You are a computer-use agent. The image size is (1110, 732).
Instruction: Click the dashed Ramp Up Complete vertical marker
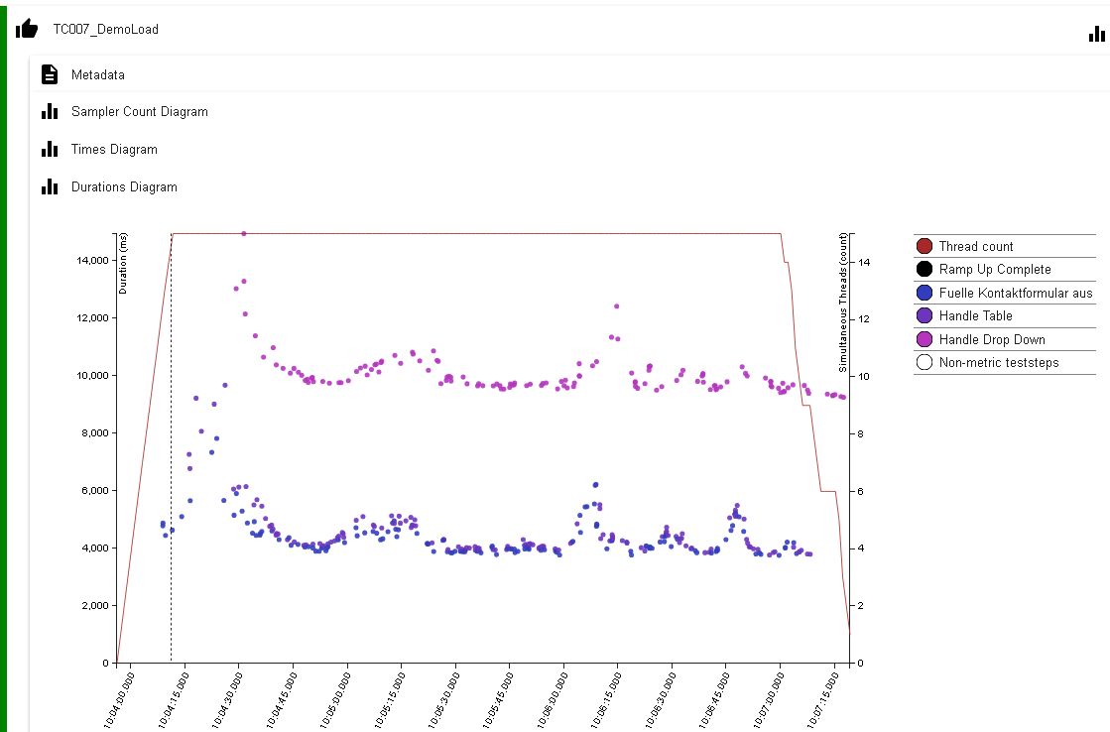[172, 447]
